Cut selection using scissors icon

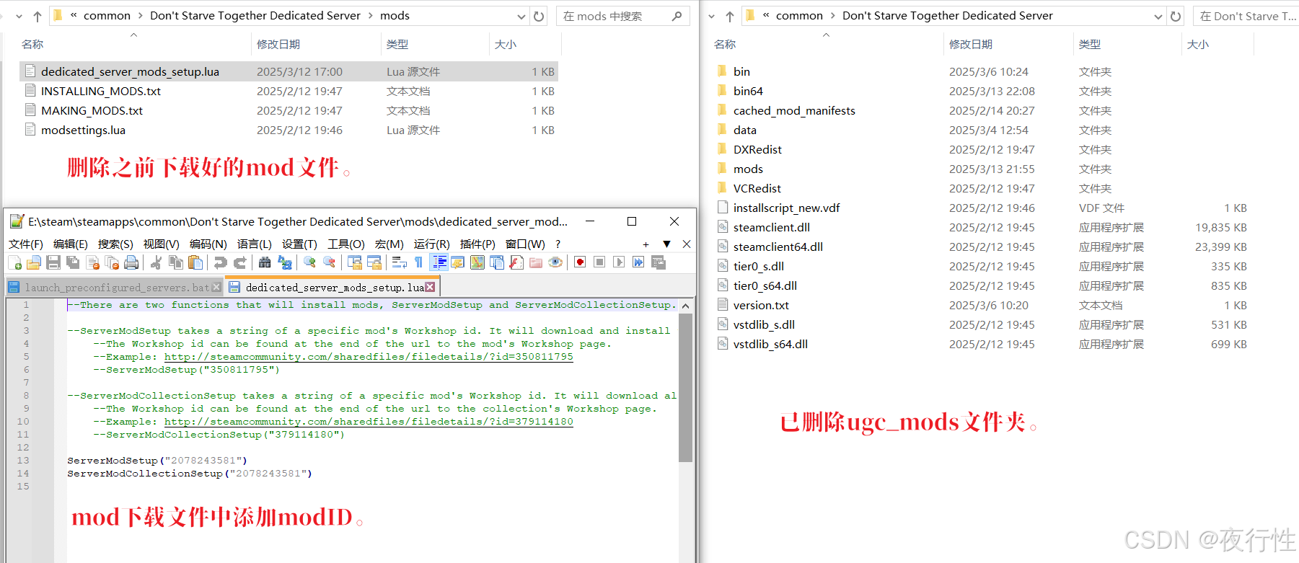pos(156,262)
